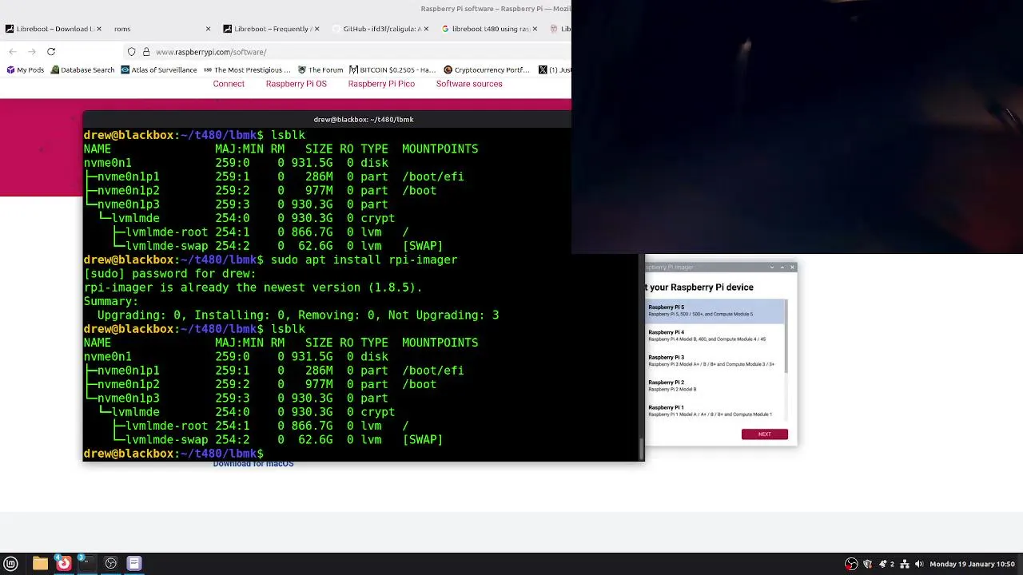Open the Files folder icon in taskbar
Screen dimensions: 1023x575
click(x=40, y=564)
